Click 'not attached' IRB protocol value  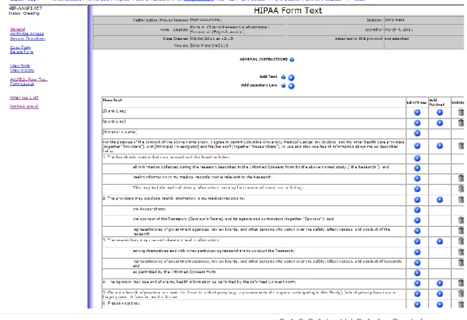(x=396, y=39)
